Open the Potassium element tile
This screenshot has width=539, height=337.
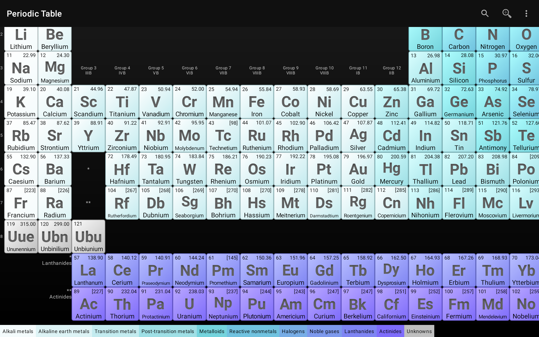[21, 102]
